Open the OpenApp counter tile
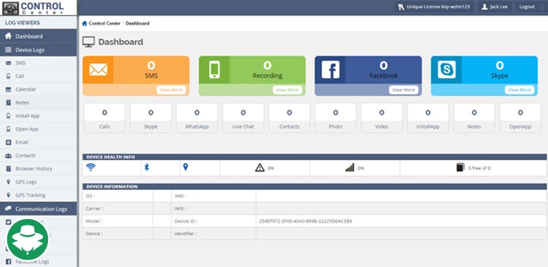 pos(520,118)
